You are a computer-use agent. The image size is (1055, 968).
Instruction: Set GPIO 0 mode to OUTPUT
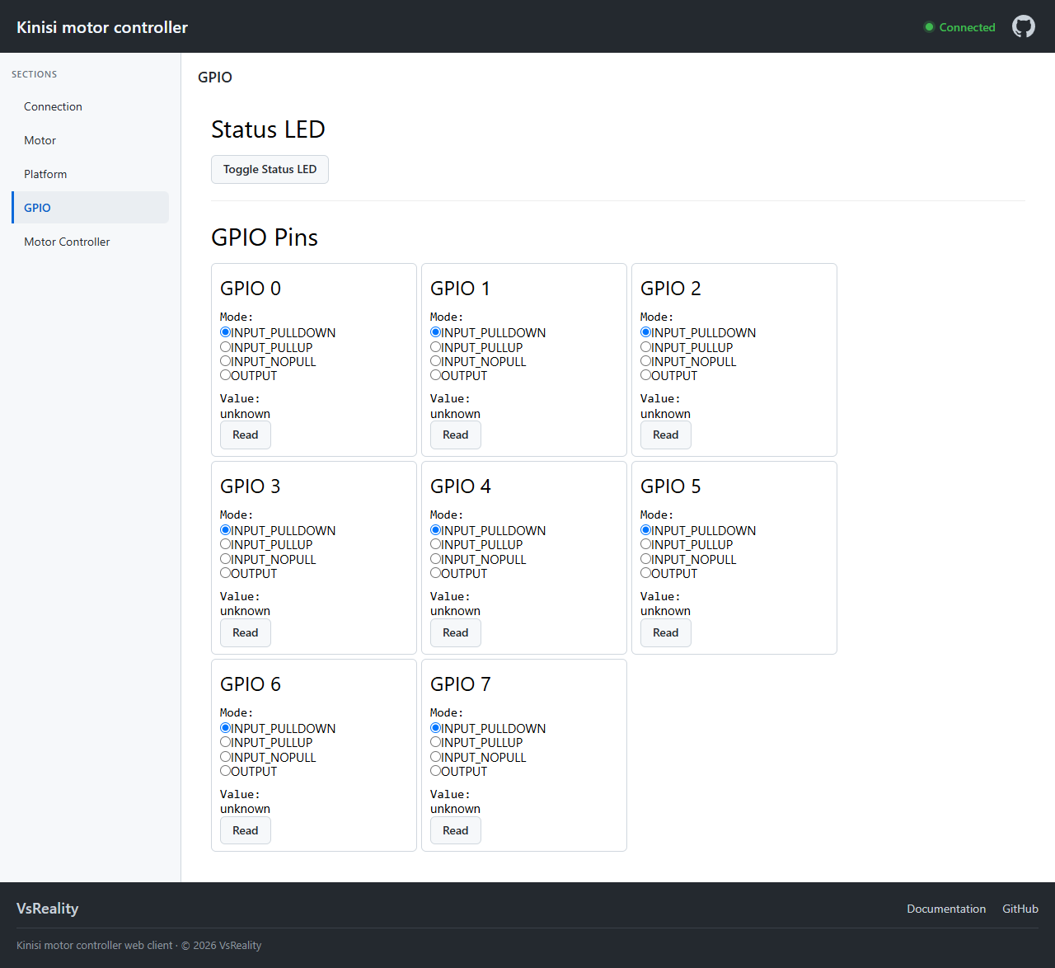pos(226,375)
